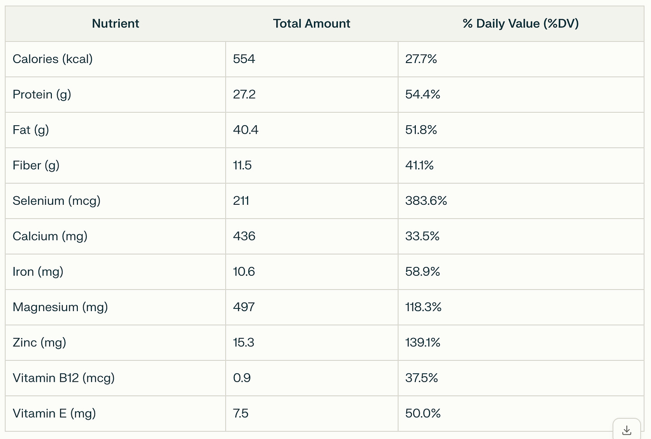The width and height of the screenshot is (651, 439).
Task: Select the Selenium 383.6% daily value
Action: [426, 201]
